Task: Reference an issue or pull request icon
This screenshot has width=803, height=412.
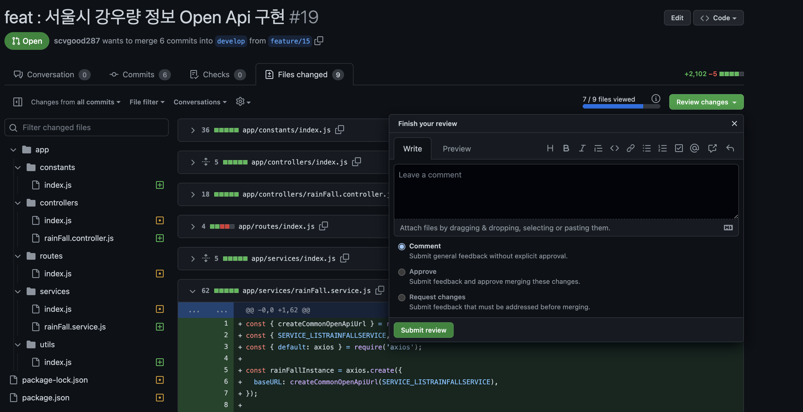Action: coord(712,148)
